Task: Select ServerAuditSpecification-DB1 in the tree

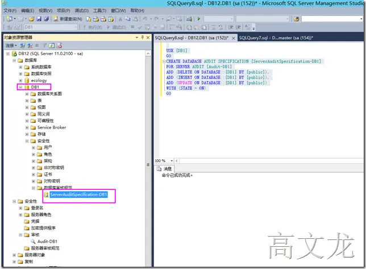Action: coord(78,194)
